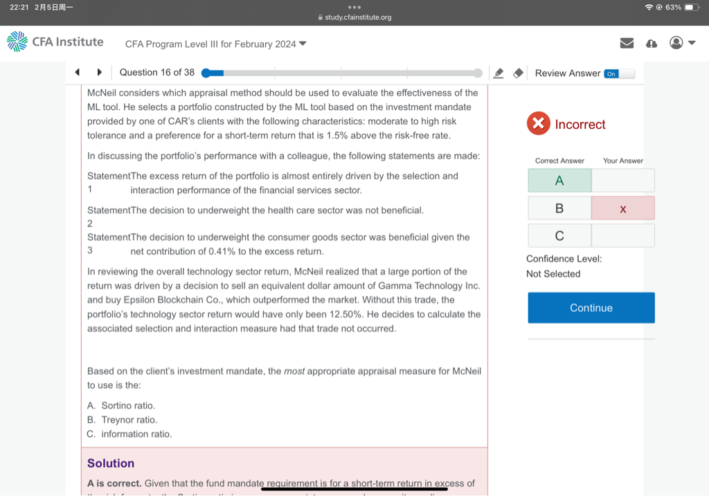Click the cloud download icon
The height and width of the screenshot is (496, 709).
pos(652,43)
